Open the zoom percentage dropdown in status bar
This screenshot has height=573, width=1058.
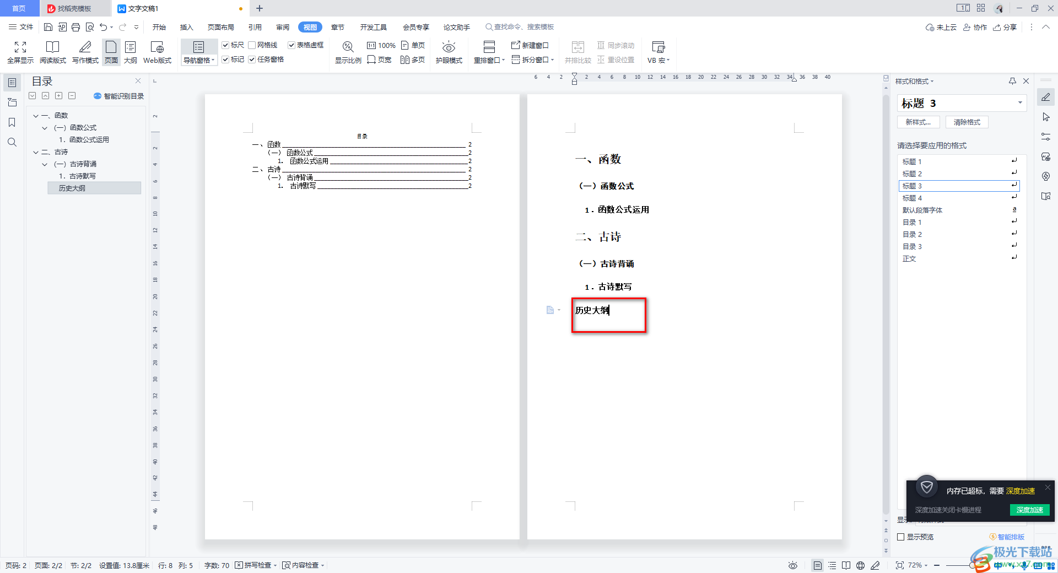pyautogui.click(x=918, y=565)
